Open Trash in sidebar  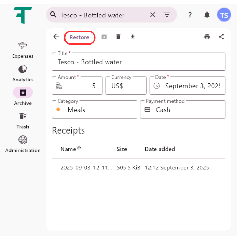click(x=23, y=120)
